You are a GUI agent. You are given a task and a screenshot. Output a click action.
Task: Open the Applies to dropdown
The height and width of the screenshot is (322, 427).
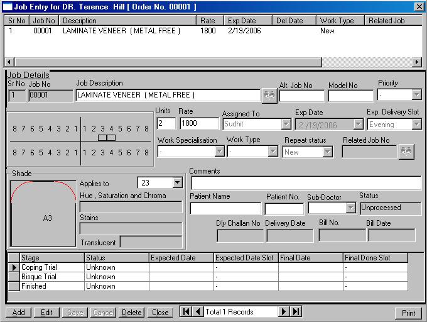[177, 183]
